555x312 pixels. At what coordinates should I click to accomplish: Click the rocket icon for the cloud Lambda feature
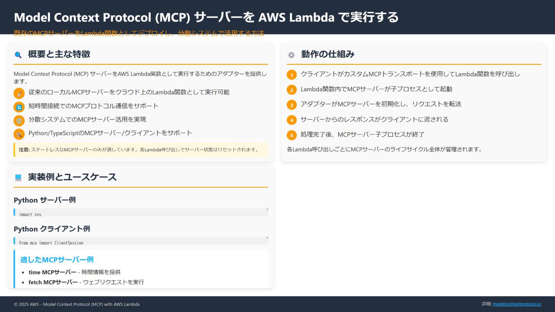[19, 93]
